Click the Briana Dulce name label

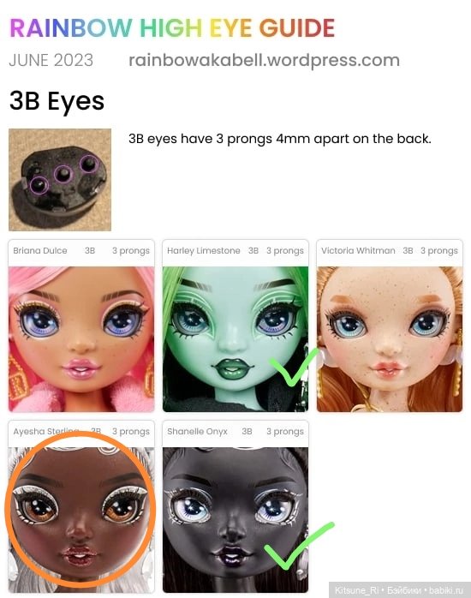(40, 250)
